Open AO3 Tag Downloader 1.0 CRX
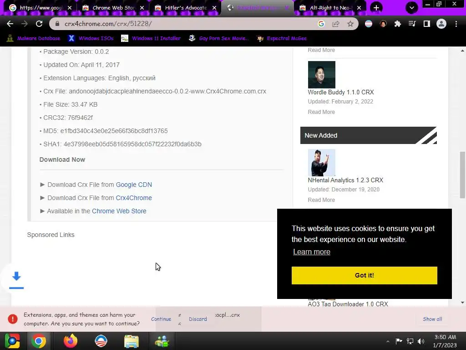466x350 pixels. pos(348,304)
